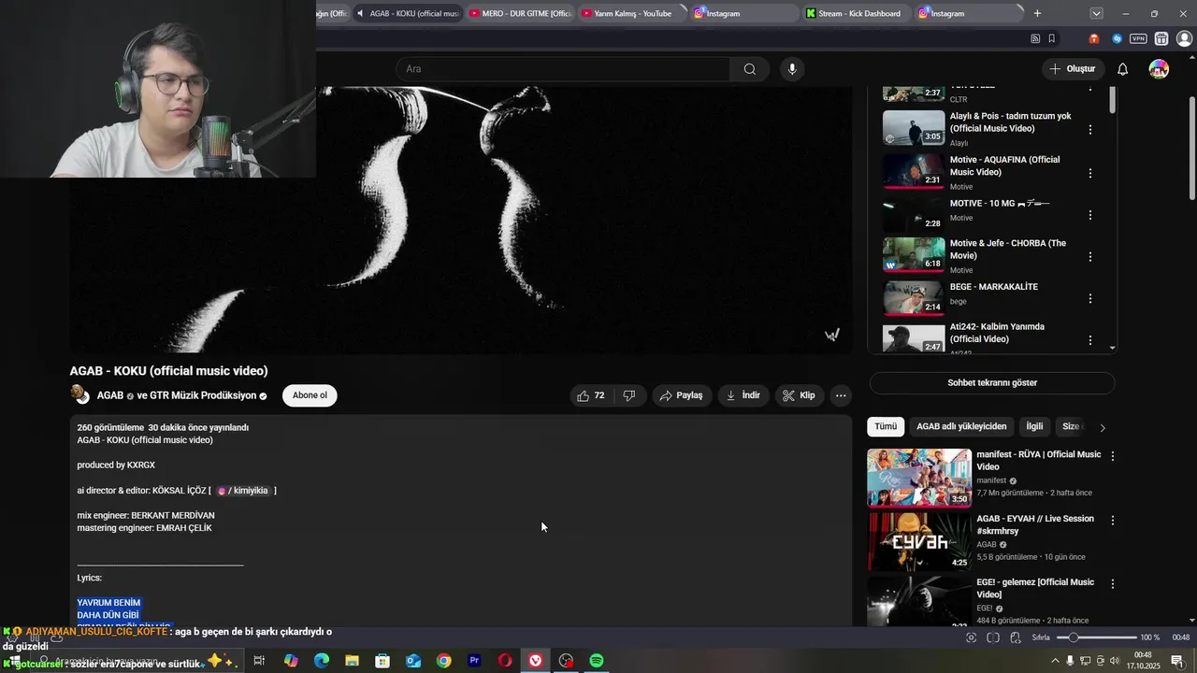The image size is (1197, 673).
Task: Switch to AGAB - KOKU browser tab
Action: (x=409, y=13)
